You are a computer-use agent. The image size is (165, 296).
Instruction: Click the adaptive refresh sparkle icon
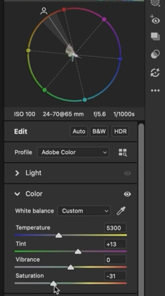point(155,73)
